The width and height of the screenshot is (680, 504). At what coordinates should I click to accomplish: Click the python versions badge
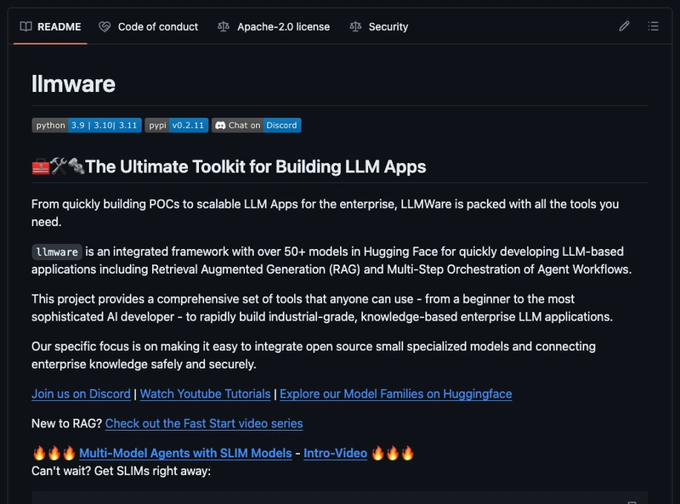(x=87, y=125)
